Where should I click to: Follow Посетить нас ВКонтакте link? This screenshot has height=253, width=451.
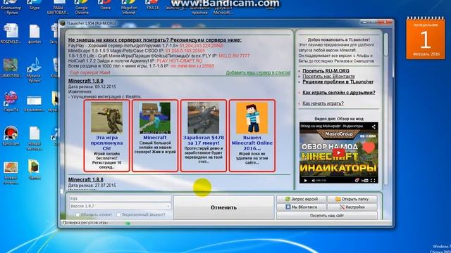[x=328, y=77]
